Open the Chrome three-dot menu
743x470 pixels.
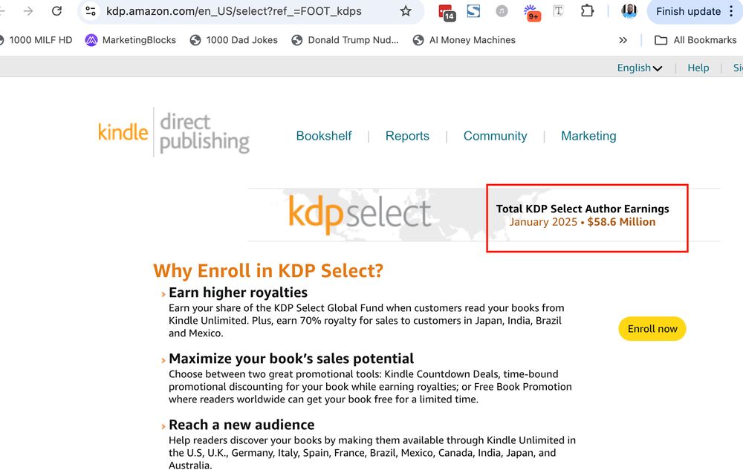pyautogui.click(x=732, y=11)
